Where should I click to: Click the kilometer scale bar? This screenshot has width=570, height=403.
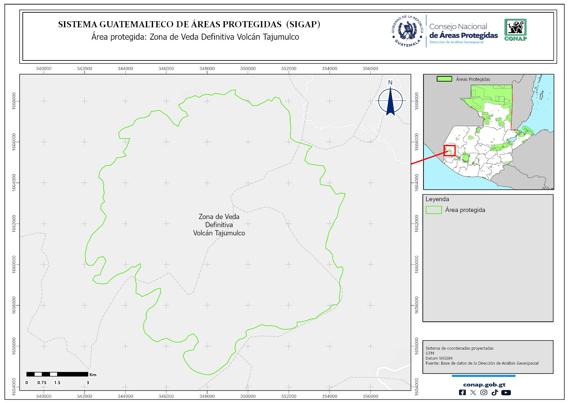click(57, 374)
